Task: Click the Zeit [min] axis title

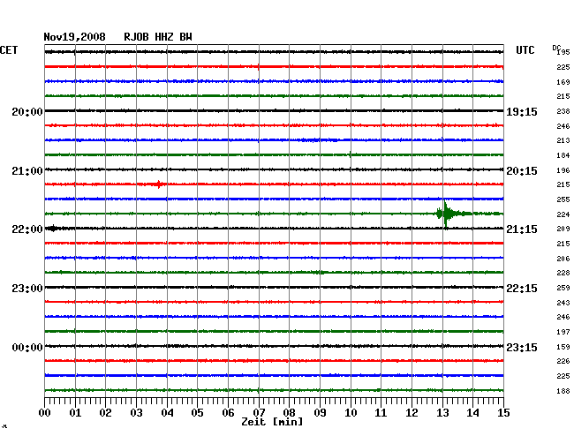Action: (x=272, y=422)
